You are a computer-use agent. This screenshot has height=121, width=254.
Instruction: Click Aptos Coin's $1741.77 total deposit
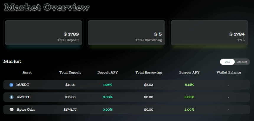[x=70, y=109]
